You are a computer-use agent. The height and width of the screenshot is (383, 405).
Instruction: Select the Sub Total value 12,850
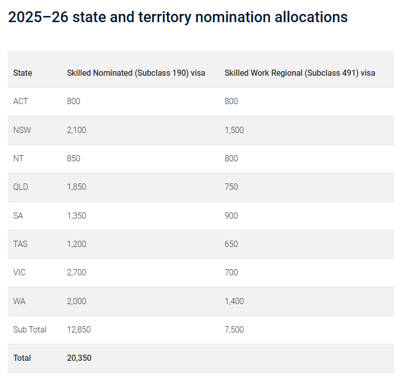pyautogui.click(x=79, y=329)
